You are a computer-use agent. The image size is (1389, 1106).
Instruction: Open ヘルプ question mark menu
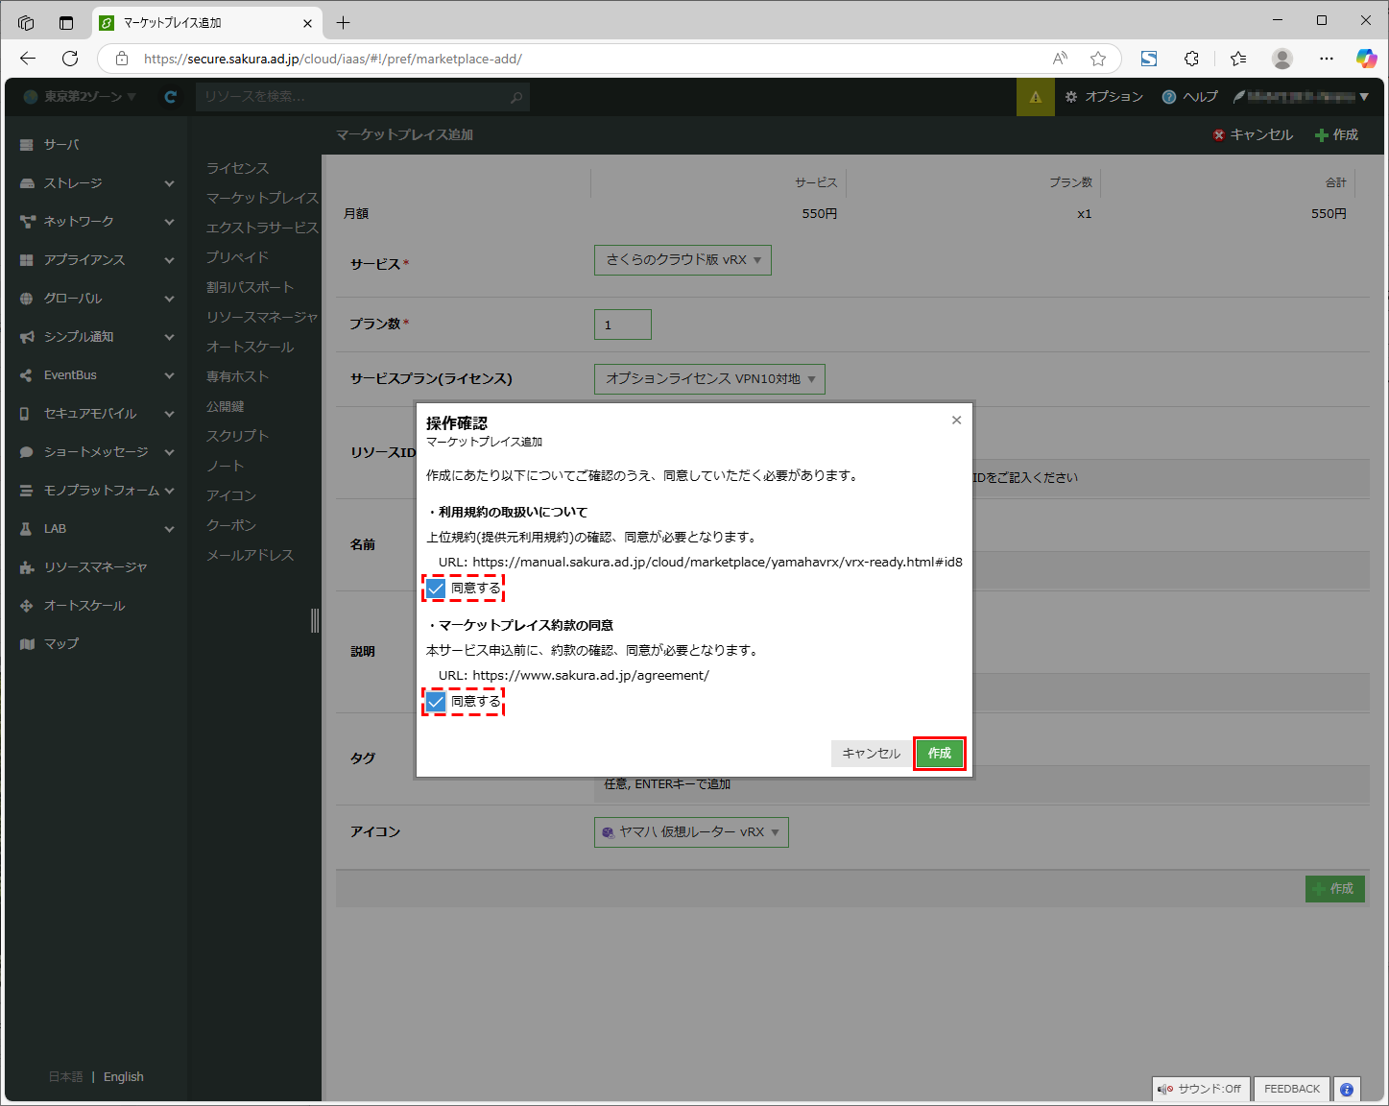coord(1189,97)
